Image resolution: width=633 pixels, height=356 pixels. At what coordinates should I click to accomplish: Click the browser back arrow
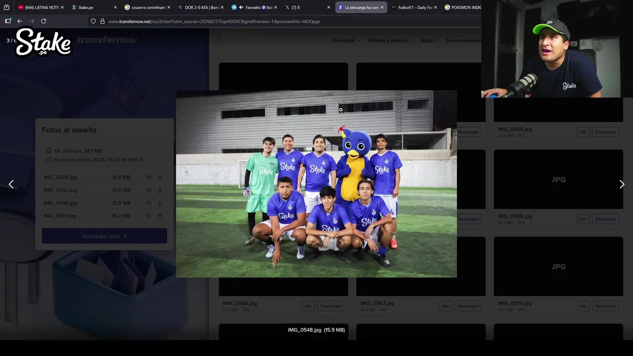pyautogui.click(x=20, y=21)
